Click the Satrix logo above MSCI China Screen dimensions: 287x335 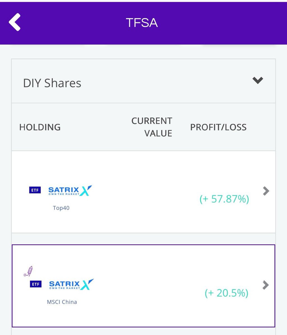tap(71, 284)
